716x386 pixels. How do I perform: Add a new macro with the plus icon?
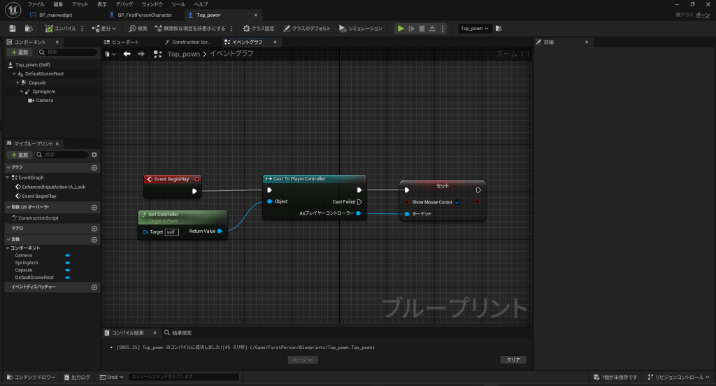[x=94, y=229]
